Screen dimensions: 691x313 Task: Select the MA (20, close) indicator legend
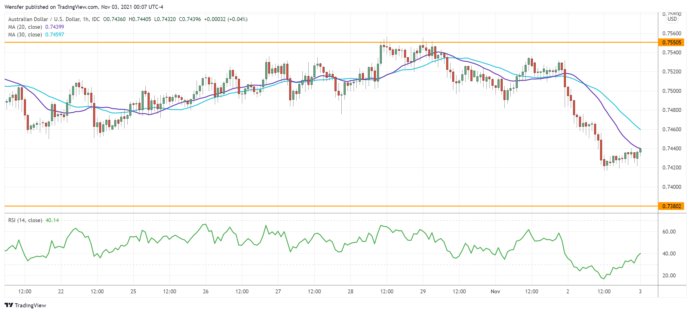tap(25, 27)
